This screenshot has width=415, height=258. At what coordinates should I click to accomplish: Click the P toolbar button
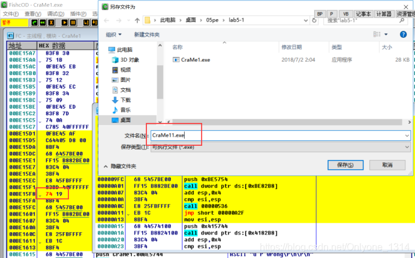point(332,14)
